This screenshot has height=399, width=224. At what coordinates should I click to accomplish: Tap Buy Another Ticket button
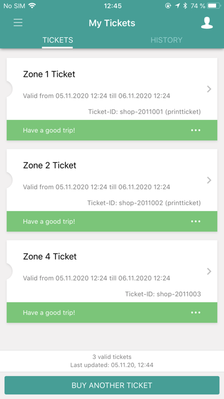[112, 385]
